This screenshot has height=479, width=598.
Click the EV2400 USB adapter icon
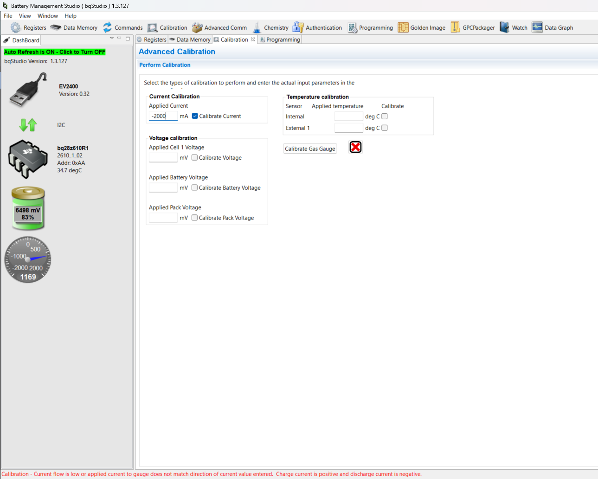(x=28, y=90)
